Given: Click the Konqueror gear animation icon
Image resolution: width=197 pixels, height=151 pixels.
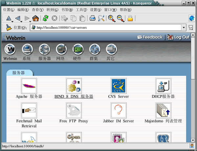Looking at the screenshot, I should (192, 18).
